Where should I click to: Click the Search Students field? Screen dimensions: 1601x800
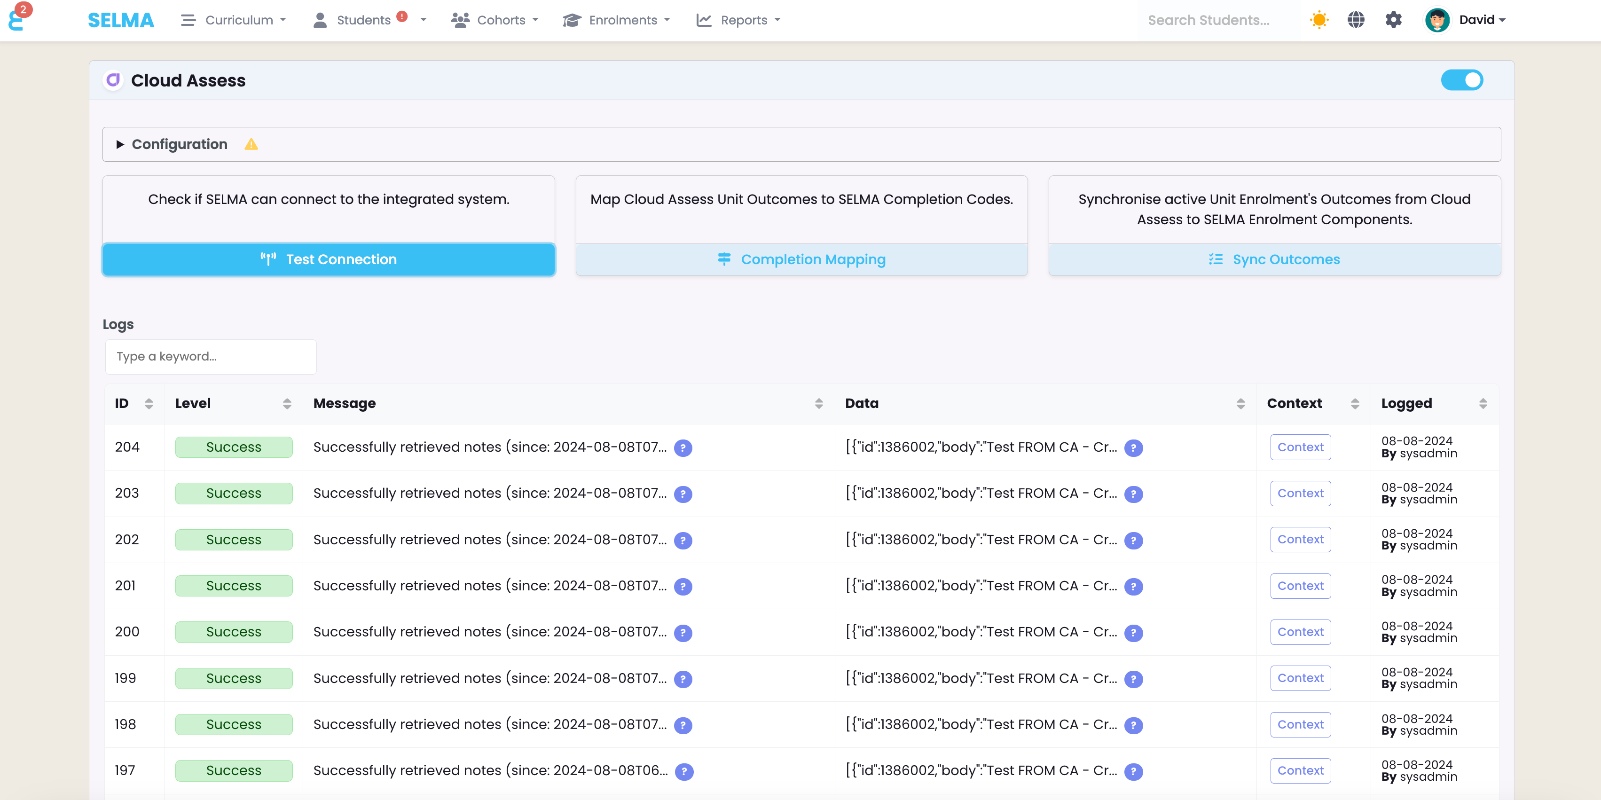1218,20
